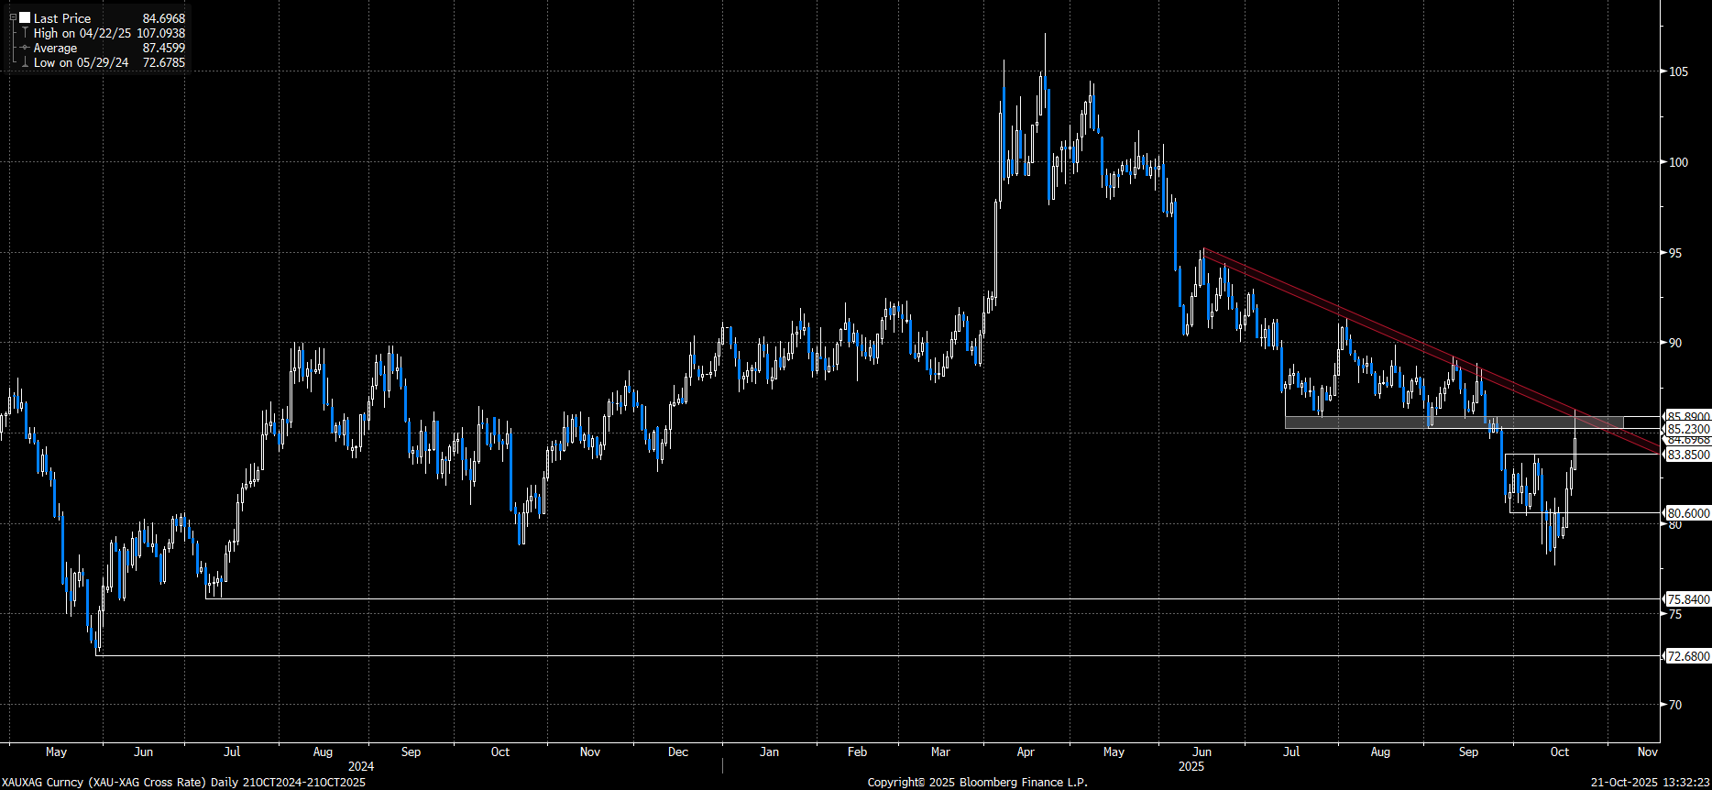The image size is (1712, 790).
Task: Click the Apr month label on the axis
Action: [1026, 752]
